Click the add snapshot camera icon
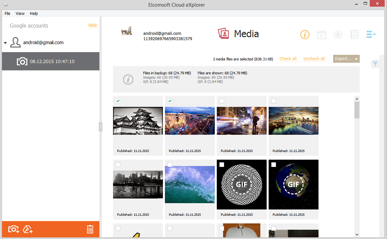387x239 pixels. pyautogui.click(x=14, y=229)
